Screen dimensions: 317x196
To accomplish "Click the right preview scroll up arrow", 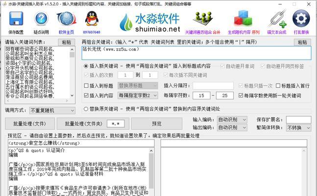I will (x=304, y=151).
